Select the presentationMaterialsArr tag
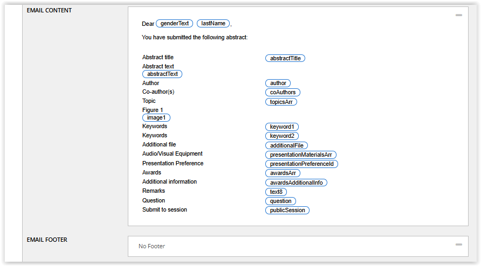This screenshot has height=266, width=481. coord(301,155)
